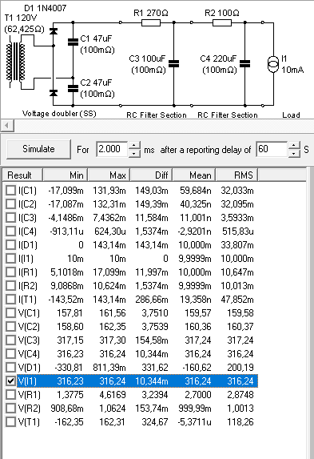Select the V(C3) Diff value 154,58m

point(152,340)
